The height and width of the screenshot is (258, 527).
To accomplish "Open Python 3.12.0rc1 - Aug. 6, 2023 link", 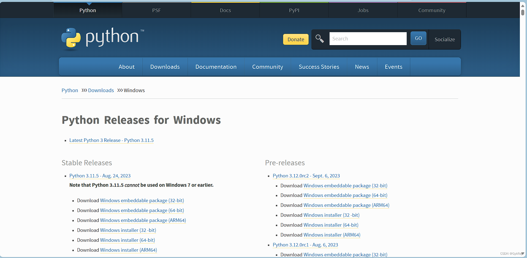I will pos(305,245).
